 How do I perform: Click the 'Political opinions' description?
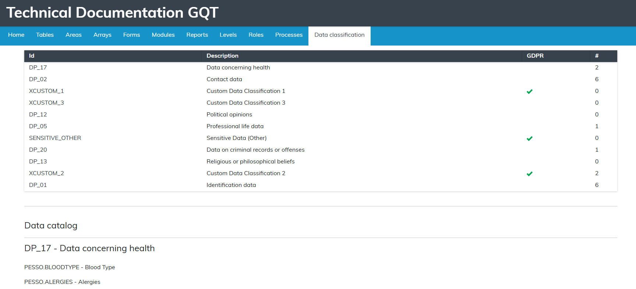(x=229, y=115)
